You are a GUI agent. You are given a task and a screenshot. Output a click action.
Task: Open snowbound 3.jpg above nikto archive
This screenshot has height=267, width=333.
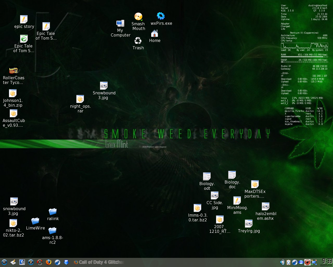[14, 202]
